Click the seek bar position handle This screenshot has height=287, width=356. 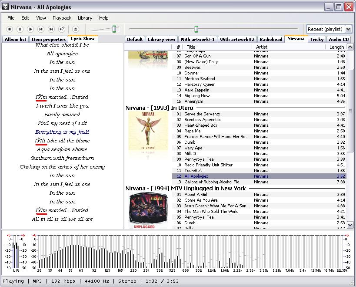196,29
